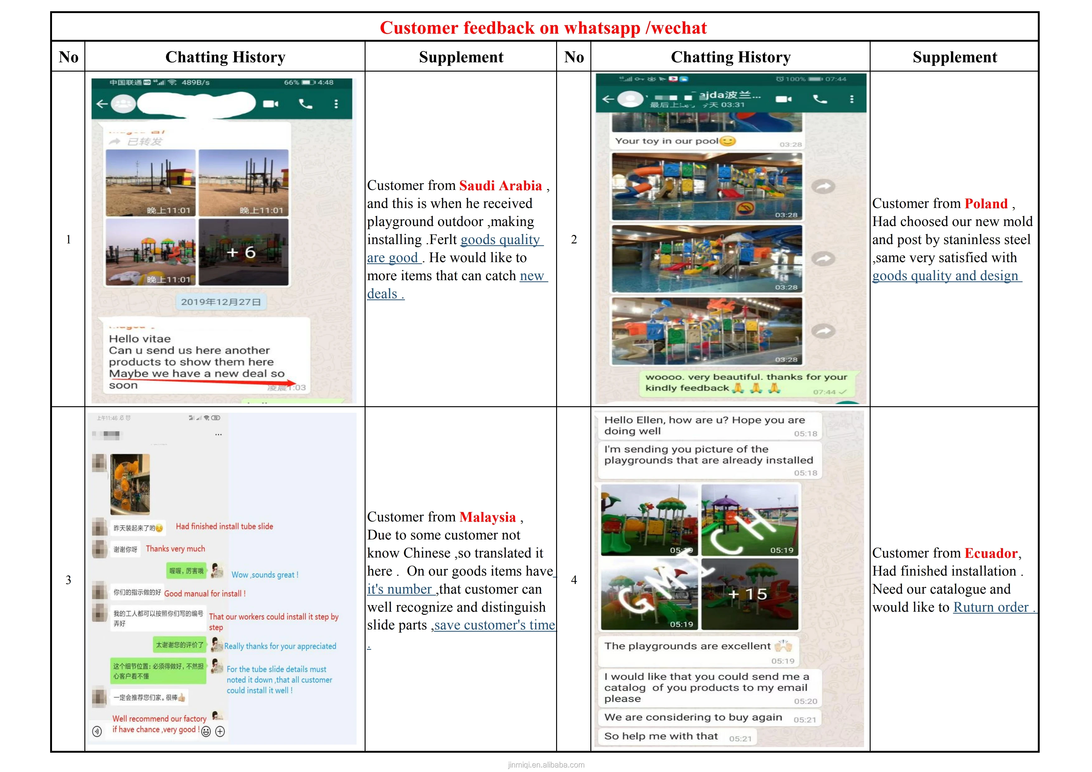Tap the plus icon in WeChat input bar
The width and height of the screenshot is (1092, 772).
(x=220, y=732)
